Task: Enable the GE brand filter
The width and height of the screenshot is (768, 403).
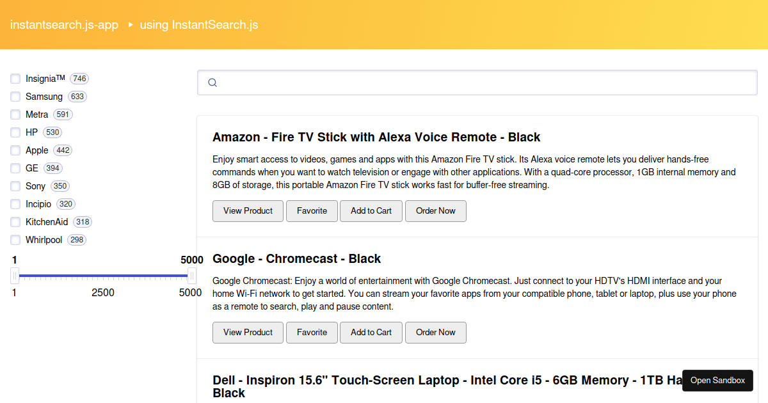Action: [15, 168]
